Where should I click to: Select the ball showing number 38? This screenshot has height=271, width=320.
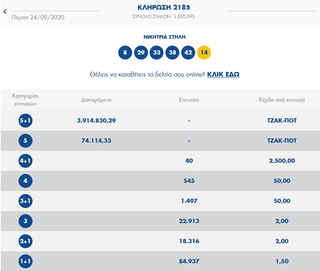(x=172, y=53)
